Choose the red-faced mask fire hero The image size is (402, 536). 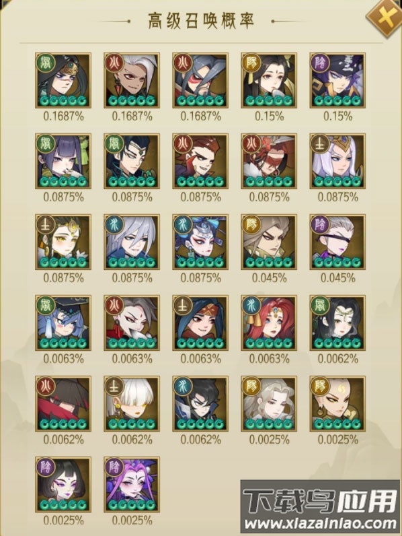click(x=200, y=81)
